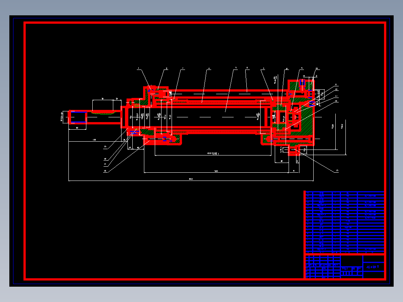Select the overall length dimension 842
The width and height of the screenshot is (403, 302).
click(x=191, y=179)
